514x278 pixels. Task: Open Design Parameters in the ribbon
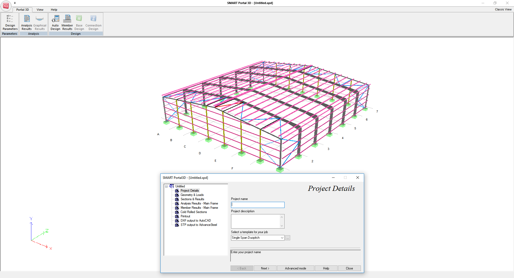click(x=10, y=22)
